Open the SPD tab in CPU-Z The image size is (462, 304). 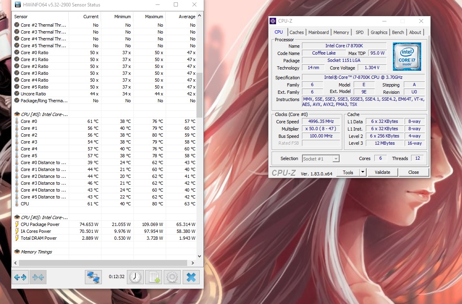click(x=359, y=32)
